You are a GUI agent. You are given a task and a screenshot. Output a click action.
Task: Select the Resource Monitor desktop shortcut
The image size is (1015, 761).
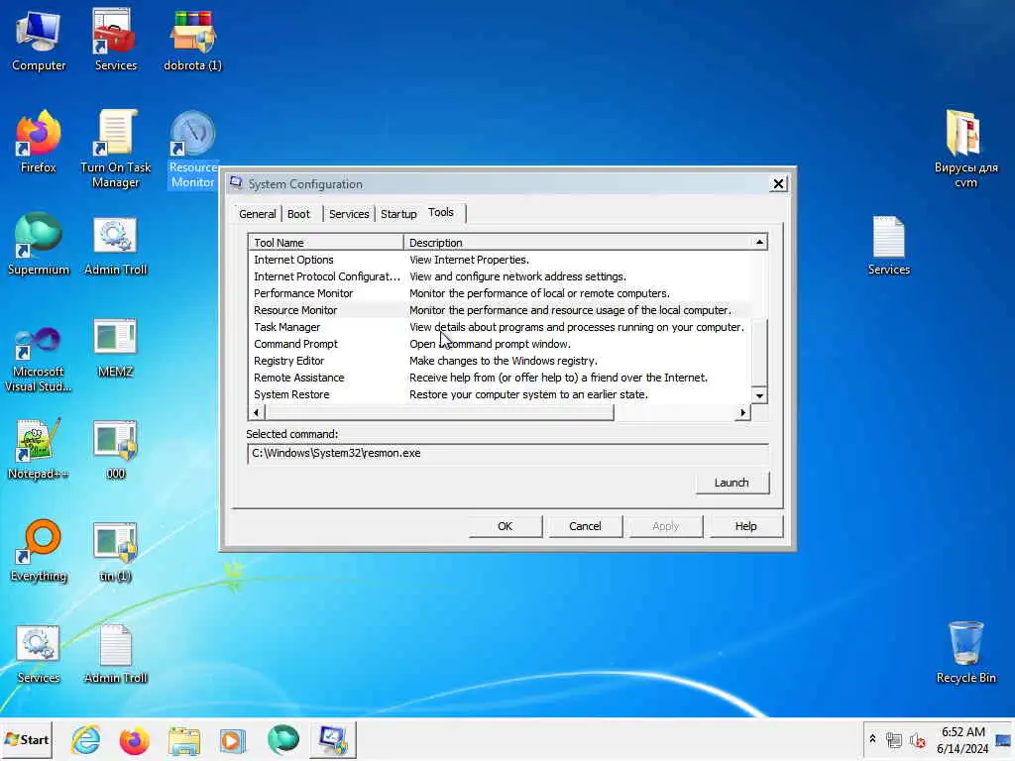[192, 149]
